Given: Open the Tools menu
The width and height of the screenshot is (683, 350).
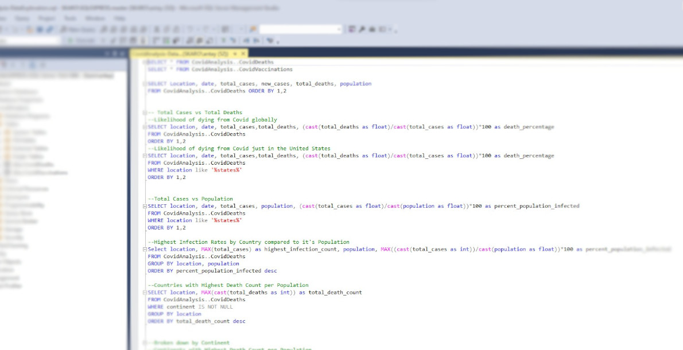Looking at the screenshot, I should click(70, 18).
